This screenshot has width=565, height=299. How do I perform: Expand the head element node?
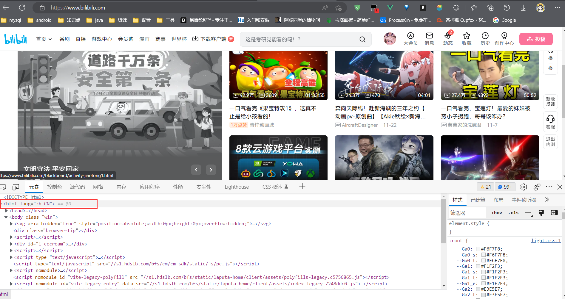click(x=6, y=211)
